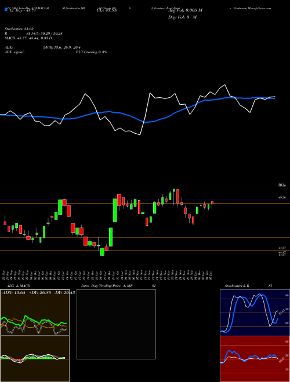Click the blue stochastics chart panel
Viewport: 290px width, 382px height.
[x=255, y=313]
